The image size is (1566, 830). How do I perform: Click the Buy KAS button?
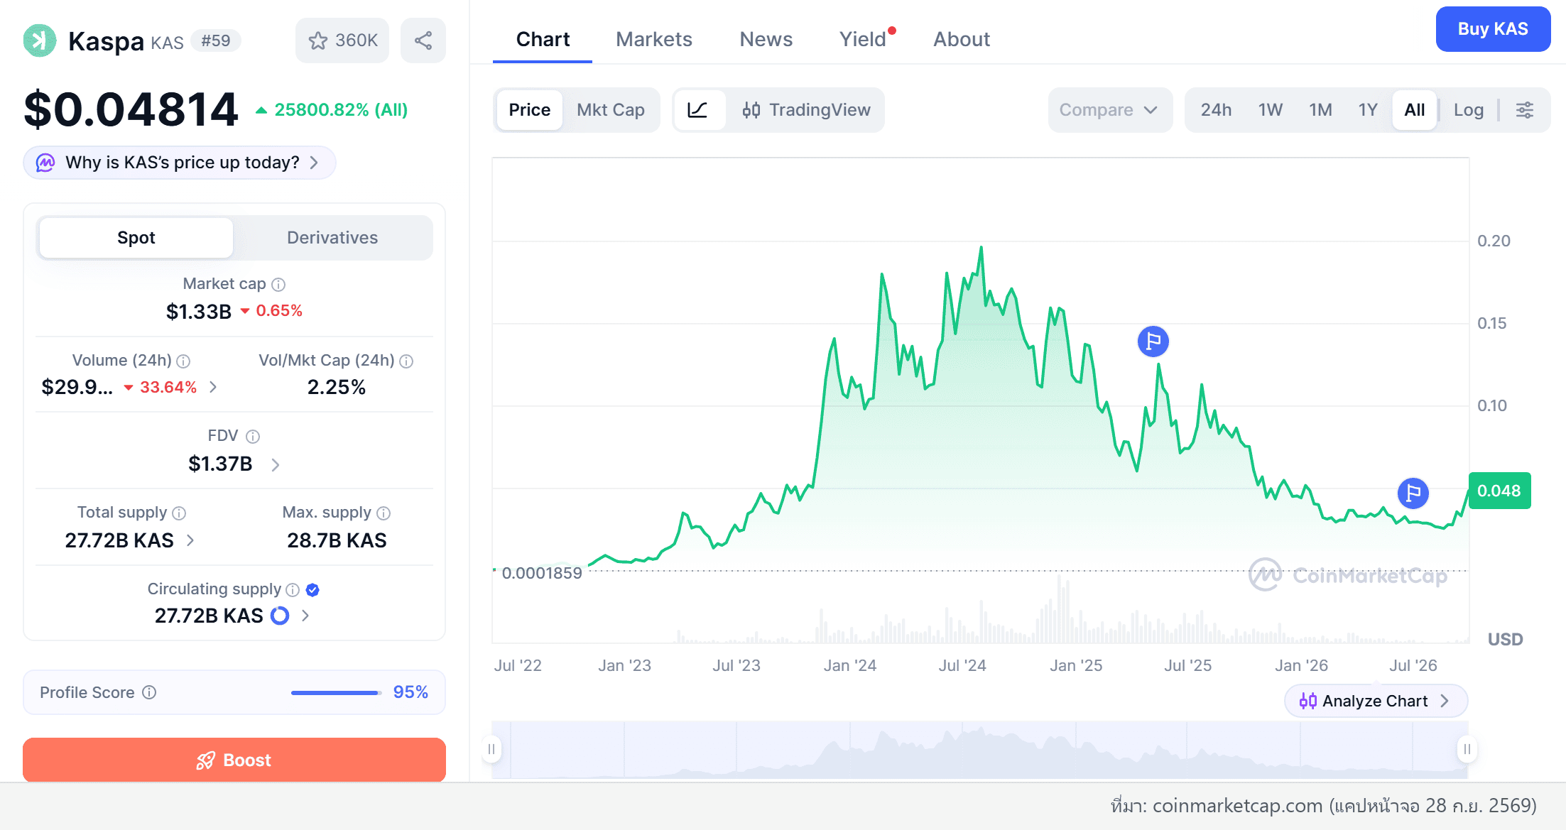click(x=1493, y=29)
